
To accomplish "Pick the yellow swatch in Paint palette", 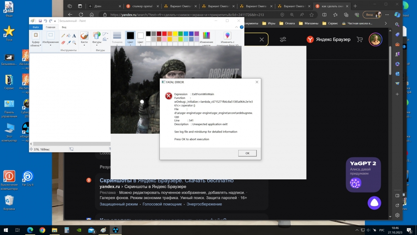I will 175,34.
